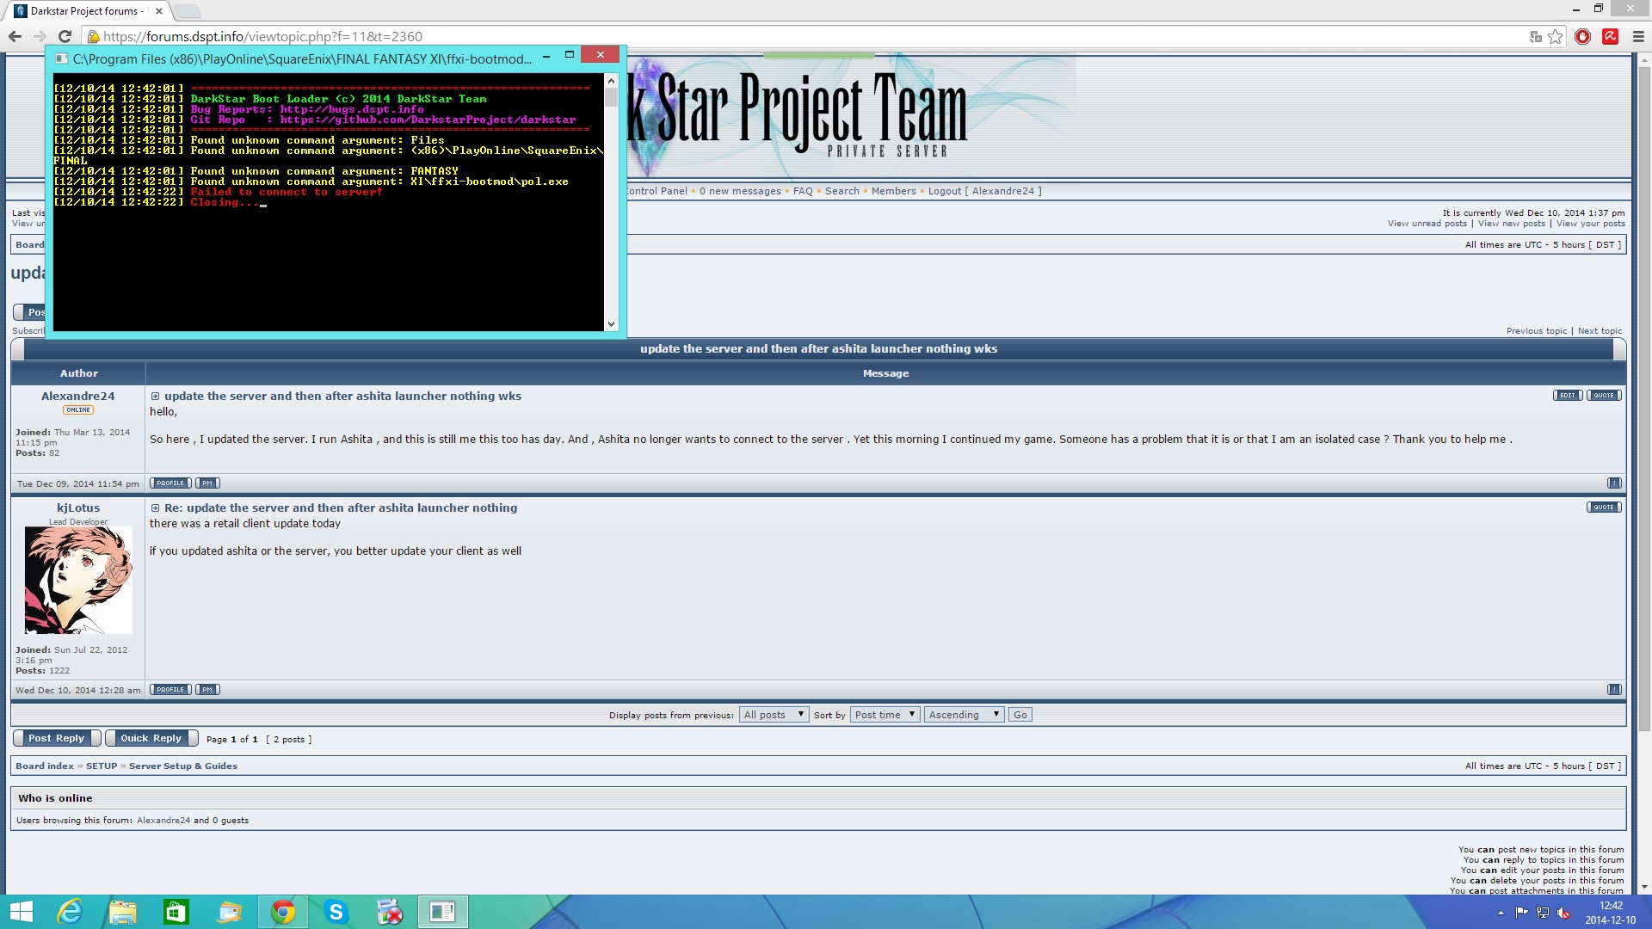Open the Chrome menu hamburger icon
Viewport: 1652px width, 929px height.
point(1638,36)
